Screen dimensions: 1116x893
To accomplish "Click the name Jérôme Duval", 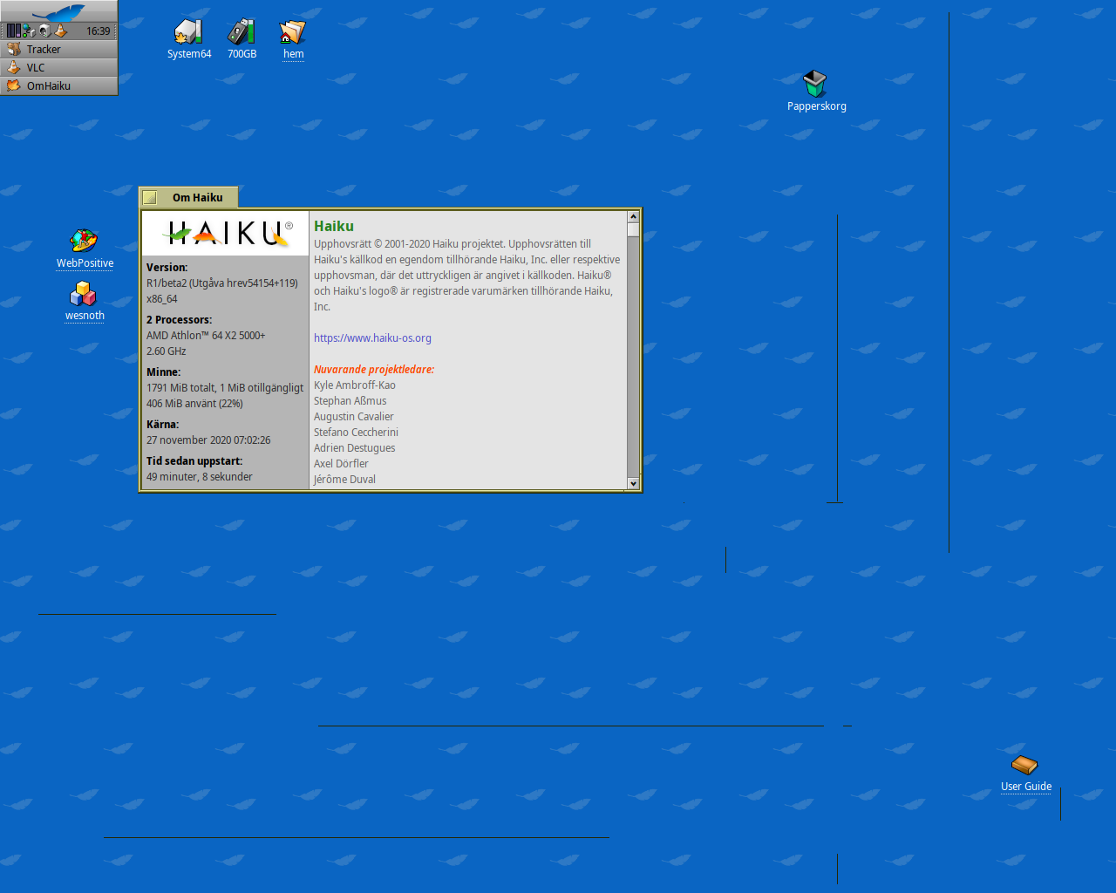I will [345, 480].
